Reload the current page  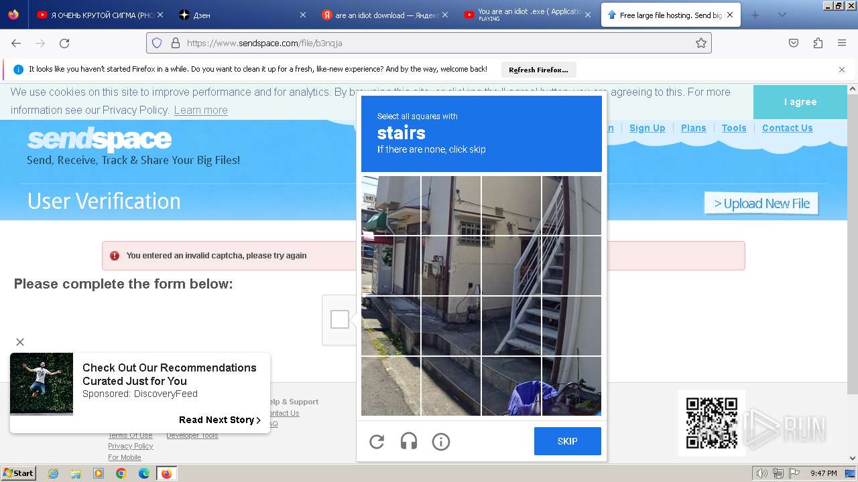tap(64, 43)
